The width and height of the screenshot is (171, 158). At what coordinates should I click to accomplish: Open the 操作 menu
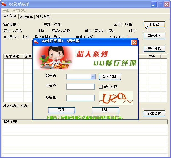pos(6,11)
